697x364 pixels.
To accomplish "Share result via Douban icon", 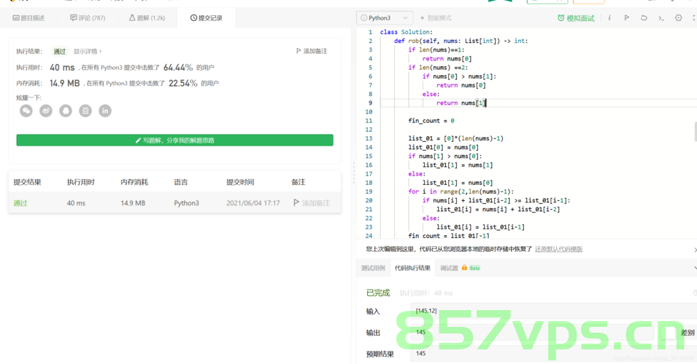I will (85, 111).
